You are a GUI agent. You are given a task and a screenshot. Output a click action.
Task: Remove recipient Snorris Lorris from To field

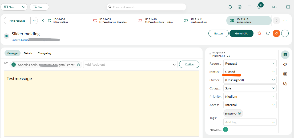78,65
